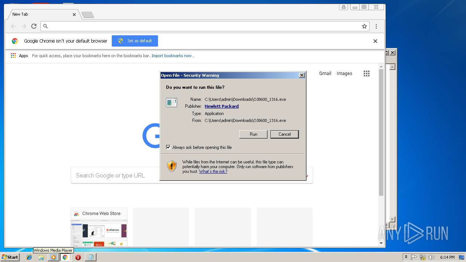Open the Hewlett Packard publisher link

pyautogui.click(x=222, y=106)
